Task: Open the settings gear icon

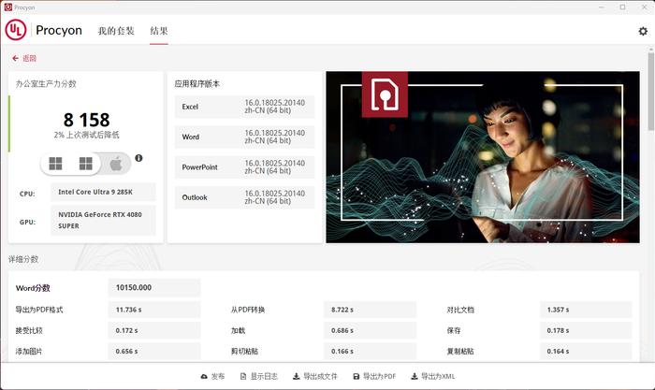Action: point(643,31)
